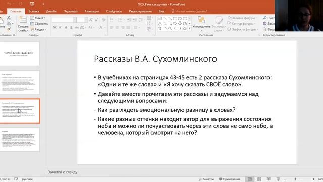The height and width of the screenshot is (182, 323).
Task: Expand the shapes gallery more arrow
Action: (189, 29)
